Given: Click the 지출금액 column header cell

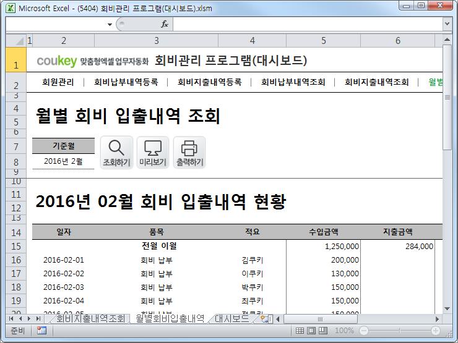Looking at the screenshot, I should coord(397,232).
